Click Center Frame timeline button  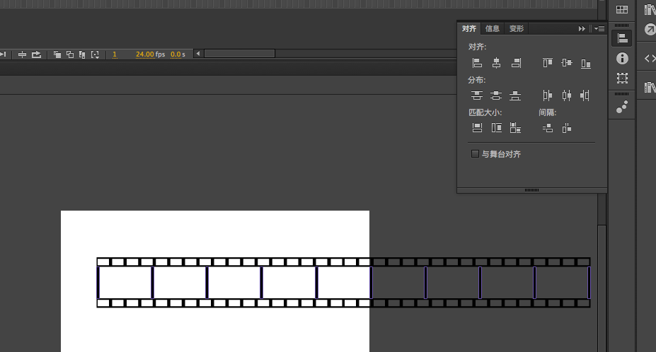22,54
